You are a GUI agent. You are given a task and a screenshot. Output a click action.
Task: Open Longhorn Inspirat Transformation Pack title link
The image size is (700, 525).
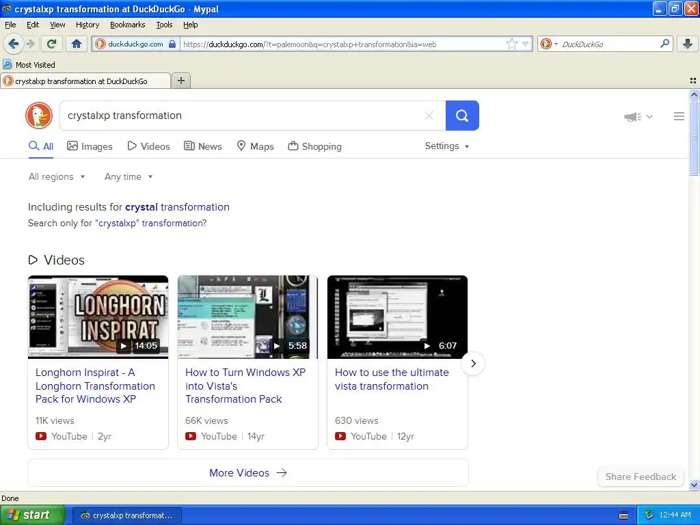click(x=95, y=386)
